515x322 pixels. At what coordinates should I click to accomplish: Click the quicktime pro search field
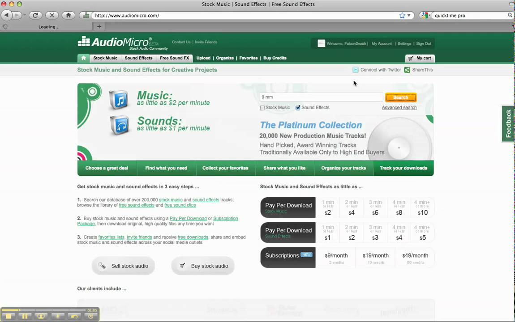point(470,15)
